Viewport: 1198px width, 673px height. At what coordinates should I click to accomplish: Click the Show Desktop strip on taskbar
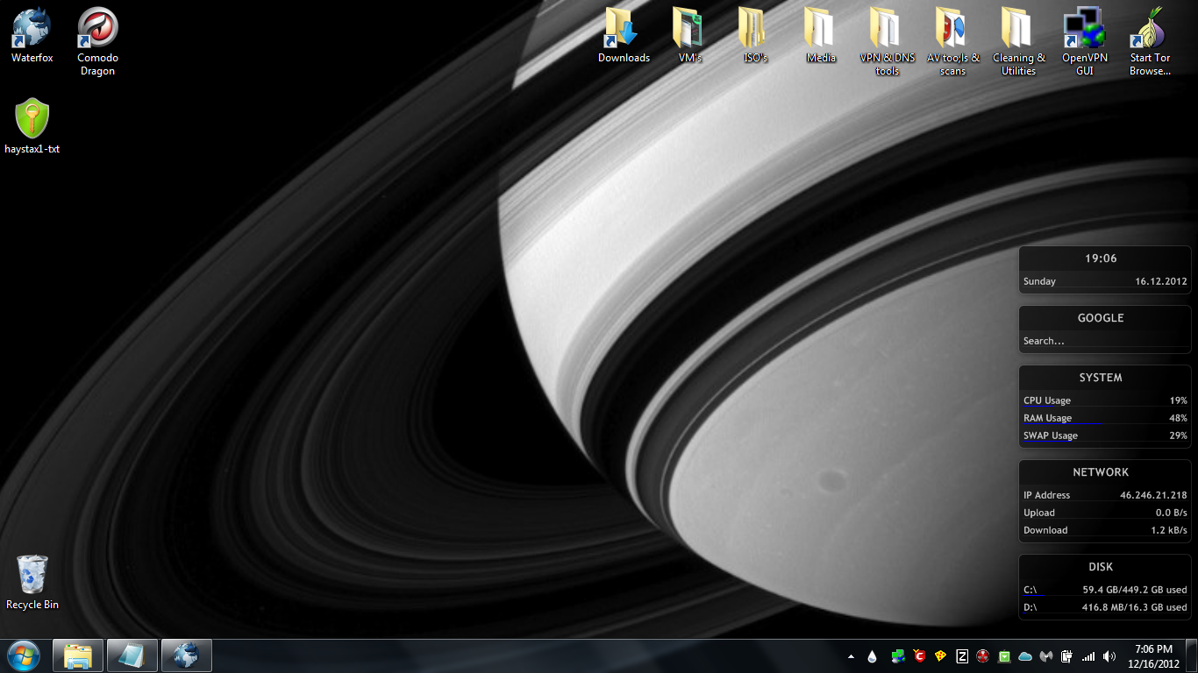click(x=1193, y=655)
